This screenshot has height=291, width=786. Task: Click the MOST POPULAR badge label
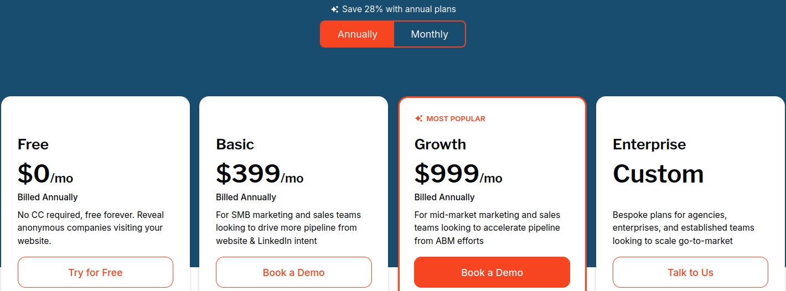coord(456,119)
